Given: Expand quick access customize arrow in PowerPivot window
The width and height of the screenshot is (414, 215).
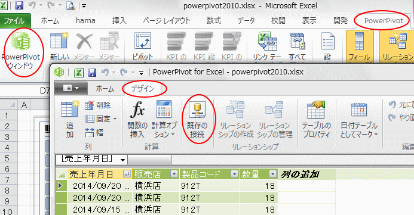Looking at the screenshot, I should (x=141, y=73).
